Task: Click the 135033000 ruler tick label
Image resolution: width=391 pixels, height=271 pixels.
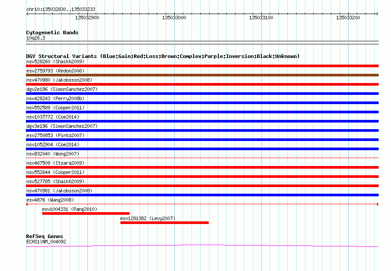Action: click(174, 18)
